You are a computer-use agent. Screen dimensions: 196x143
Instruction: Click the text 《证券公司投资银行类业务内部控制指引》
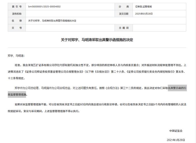point(150,72)
